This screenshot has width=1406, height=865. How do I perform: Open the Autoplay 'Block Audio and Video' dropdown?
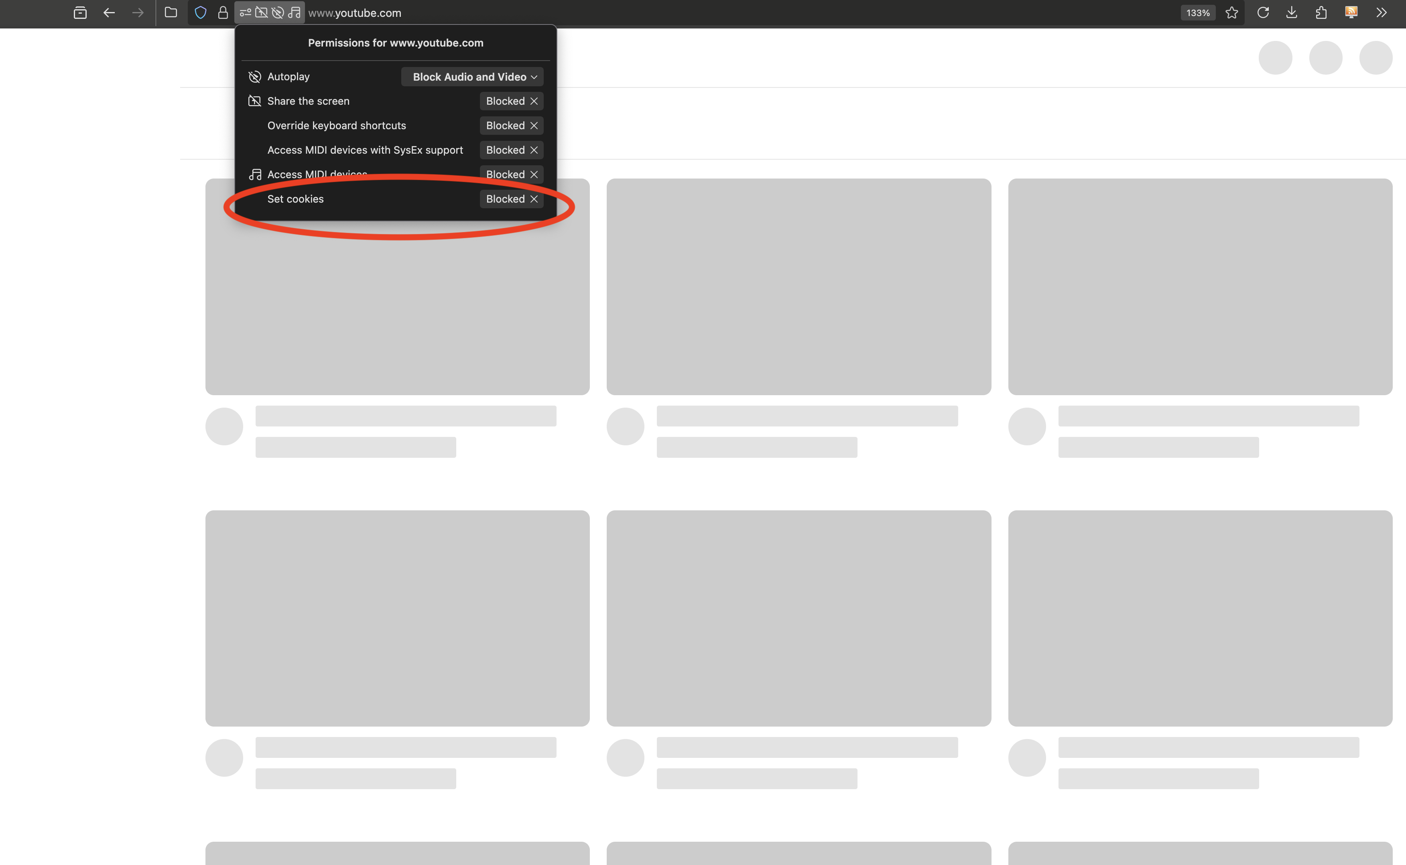(x=473, y=77)
